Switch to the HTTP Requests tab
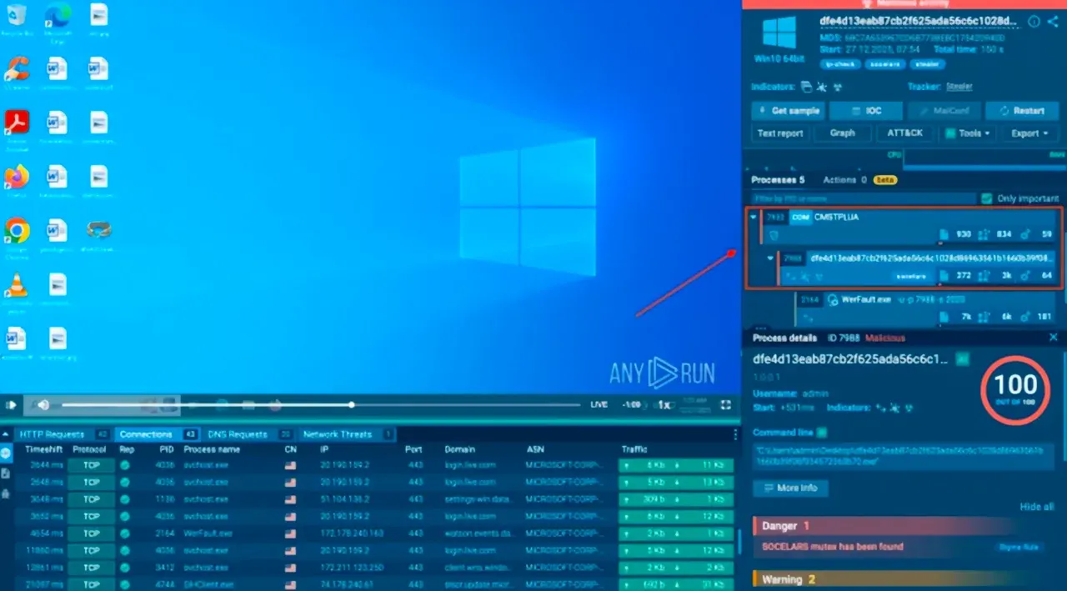Image resolution: width=1067 pixels, height=591 pixels. pyautogui.click(x=52, y=434)
